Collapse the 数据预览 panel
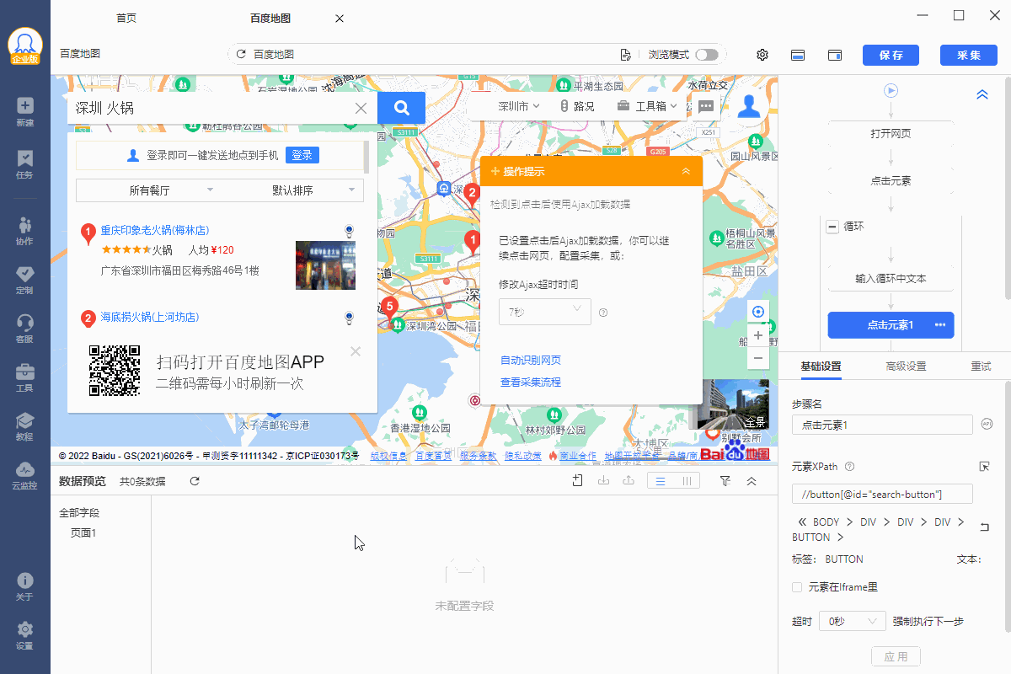1011x674 pixels. tap(752, 481)
